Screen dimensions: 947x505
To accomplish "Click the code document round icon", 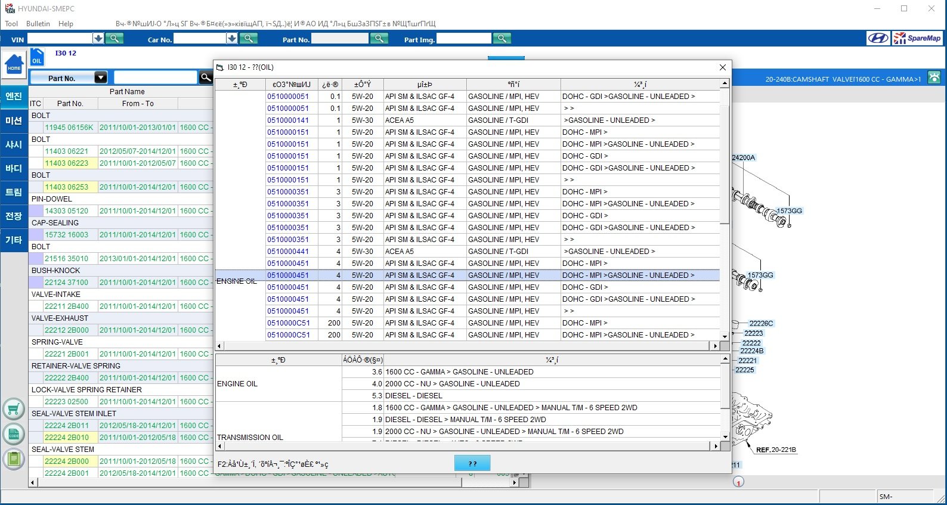I will tap(14, 435).
